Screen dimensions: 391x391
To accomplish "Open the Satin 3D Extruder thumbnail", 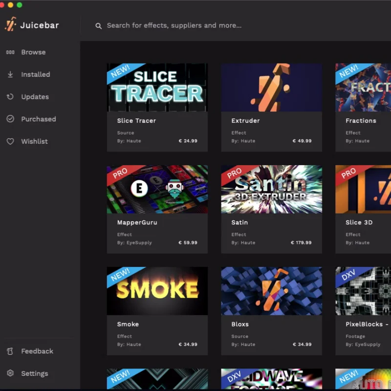I will click(x=271, y=189).
